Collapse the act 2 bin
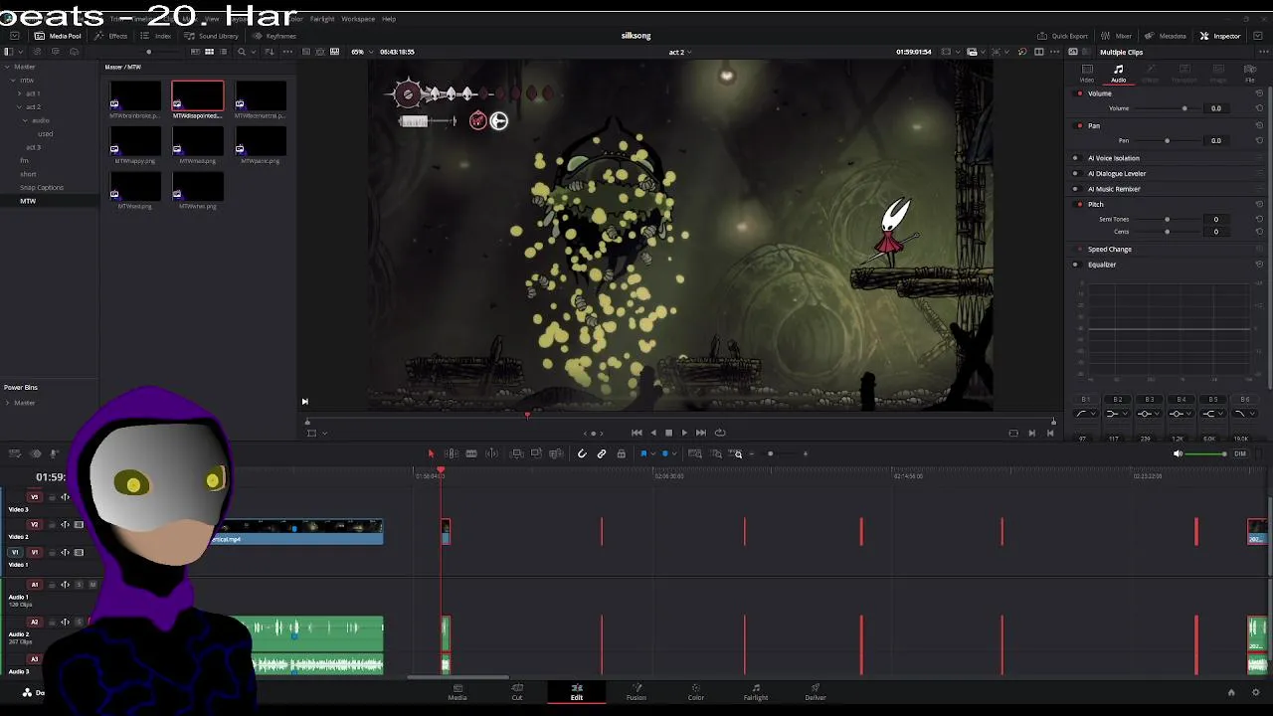The height and width of the screenshot is (716, 1273). [x=19, y=106]
